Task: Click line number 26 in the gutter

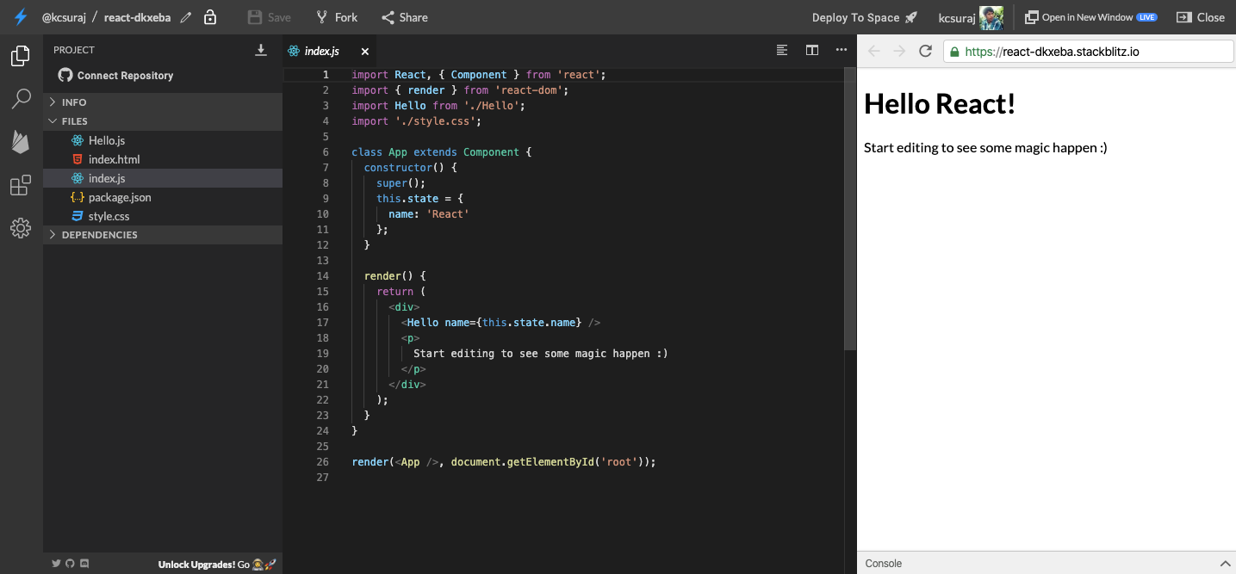Action: (323, 462)
